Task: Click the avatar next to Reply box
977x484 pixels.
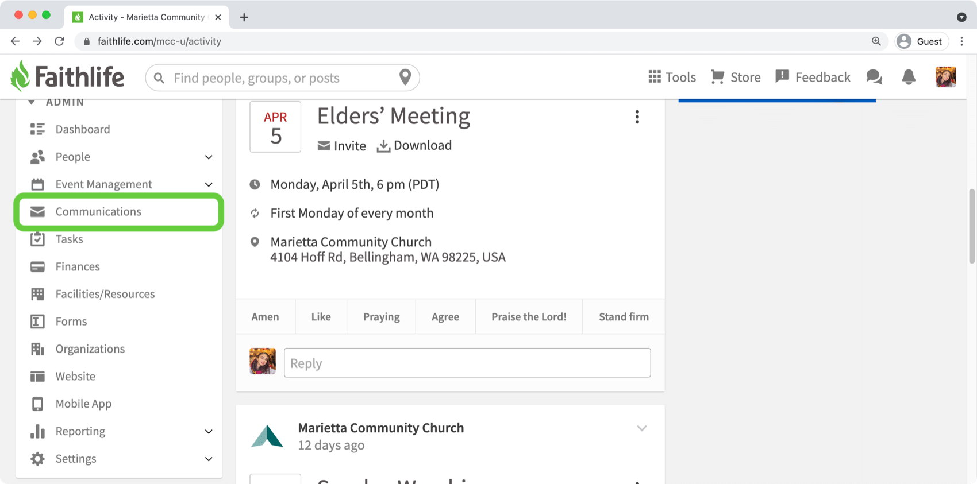Action: click(263, 361)
